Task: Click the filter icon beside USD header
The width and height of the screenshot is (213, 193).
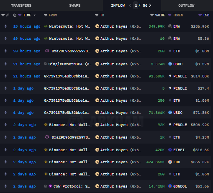Action: 200,15
